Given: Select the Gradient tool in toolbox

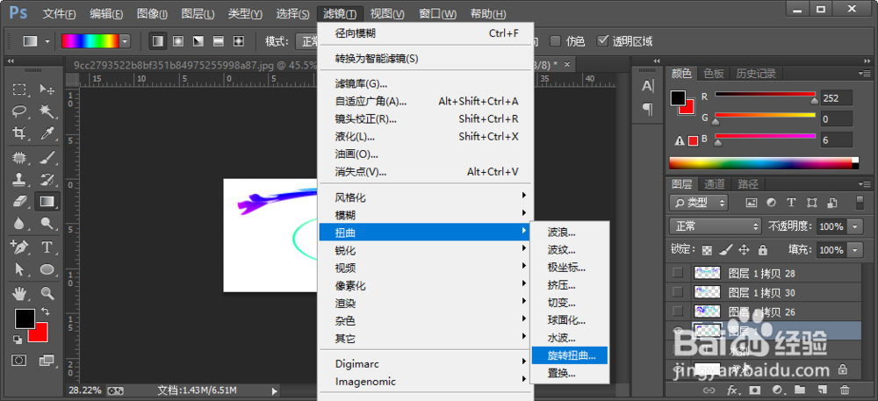Looking at the screenshot, I should [x=47, y=201].
